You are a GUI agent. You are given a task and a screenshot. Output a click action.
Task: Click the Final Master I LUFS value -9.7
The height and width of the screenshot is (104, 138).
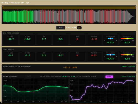(x=10, y=55)
